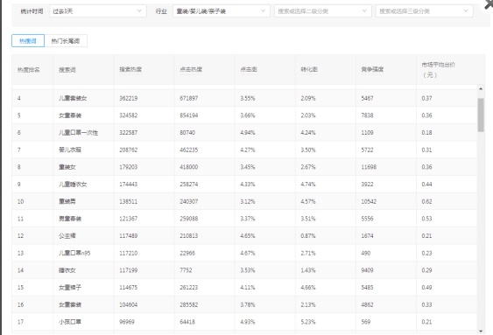Click competition value 11698 in row 8
Viewport: 493px width, 335px height.
pos(369,167)
